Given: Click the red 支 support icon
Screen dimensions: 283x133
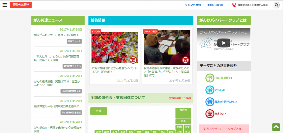Looking at the screenshot, I should (210, 114).
